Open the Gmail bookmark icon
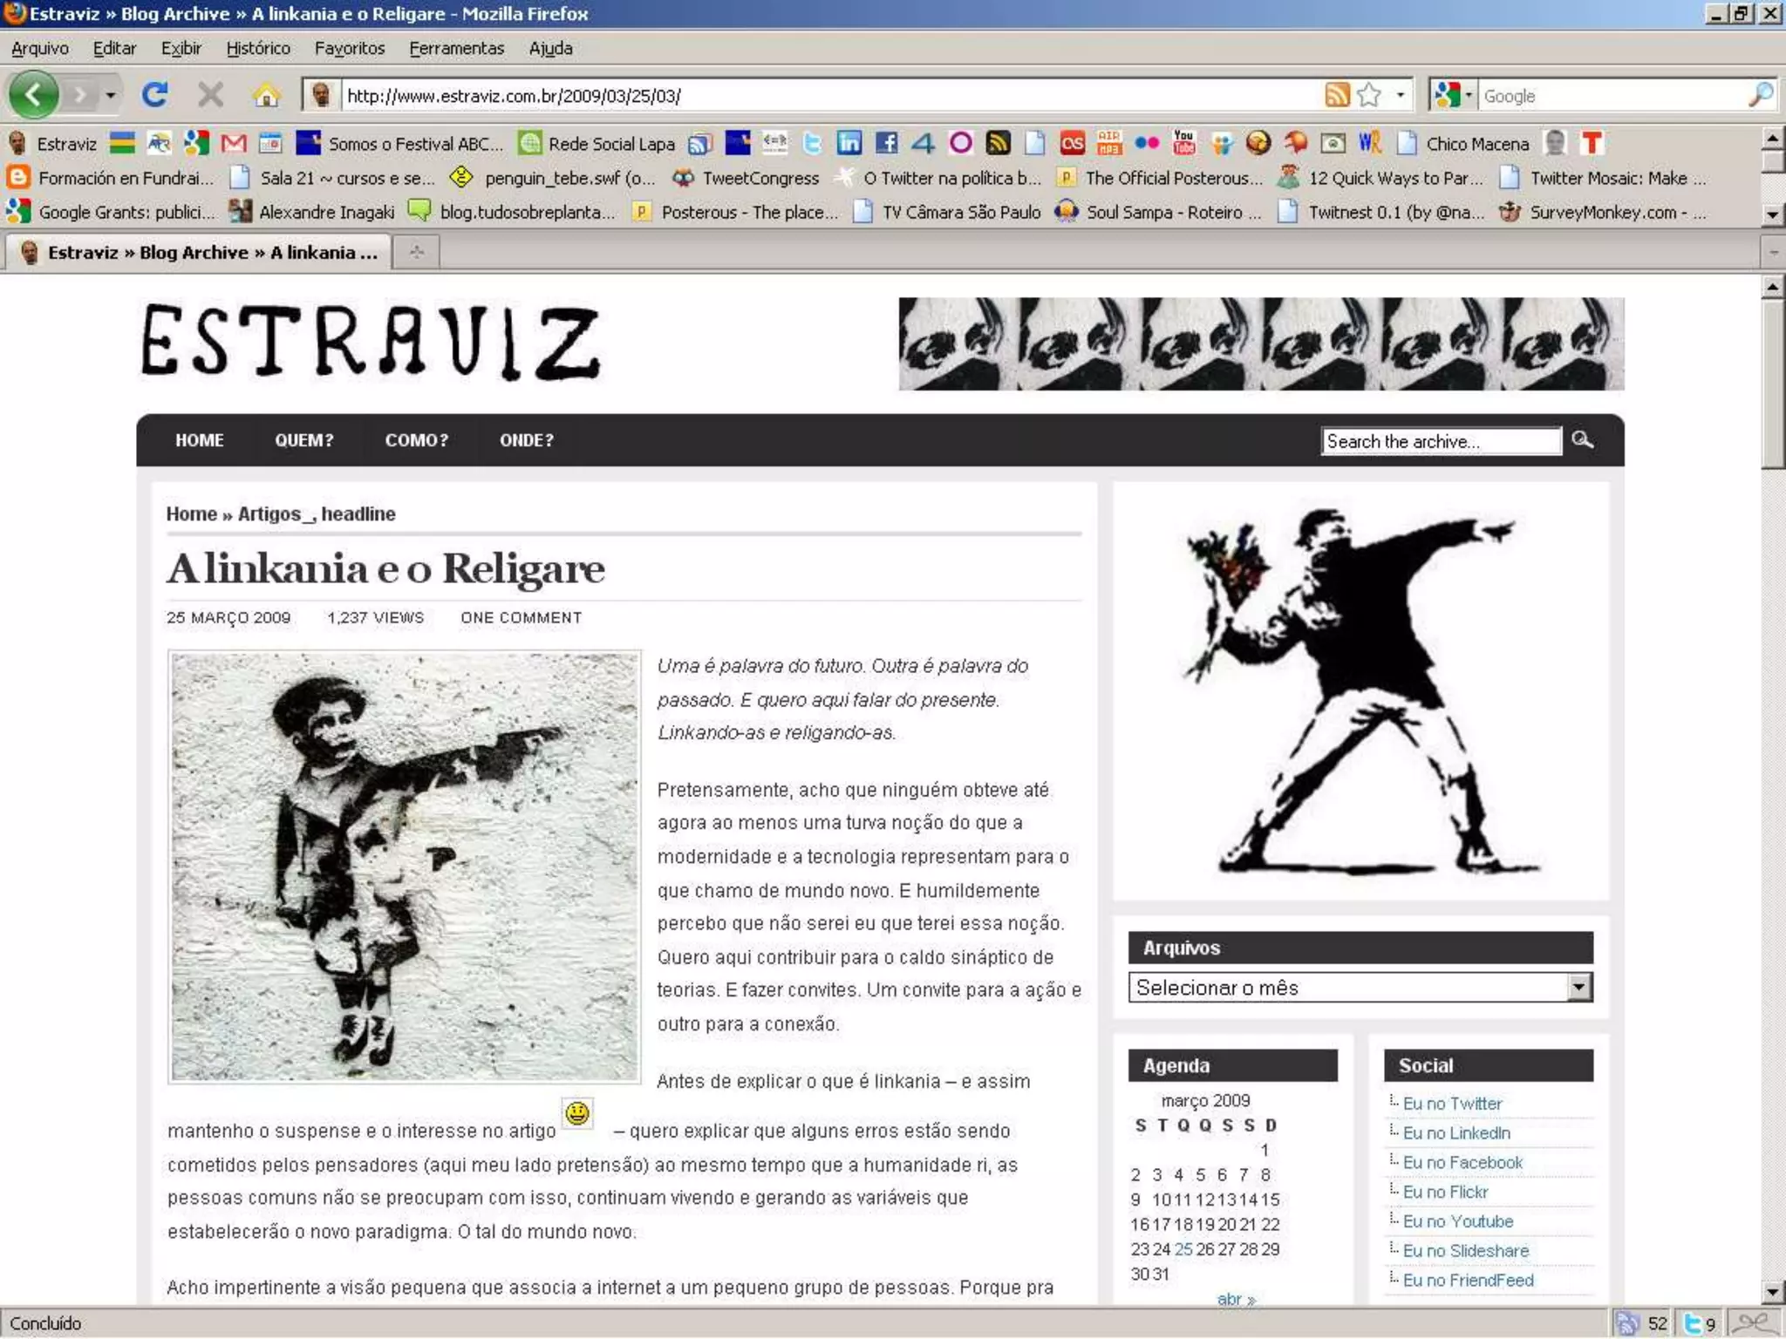 pyautogui.click(x=233, y=143)
